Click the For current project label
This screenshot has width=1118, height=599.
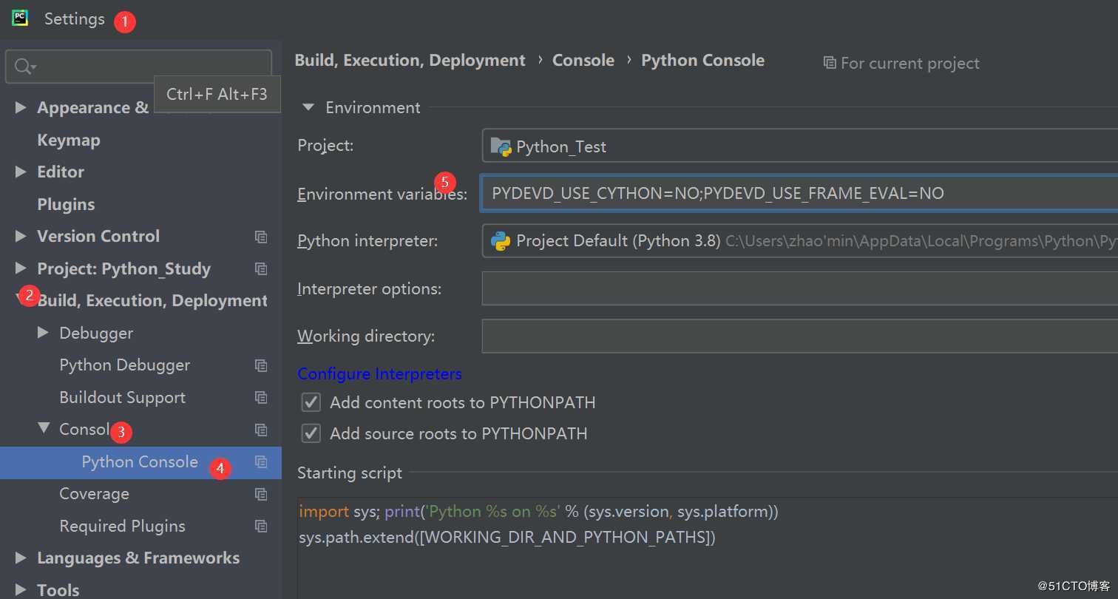click(x=910, y=64)
